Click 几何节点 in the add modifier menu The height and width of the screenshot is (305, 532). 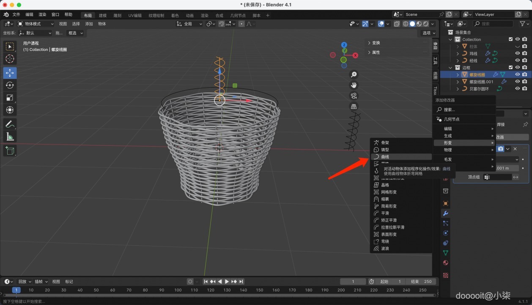pos(452,119)
